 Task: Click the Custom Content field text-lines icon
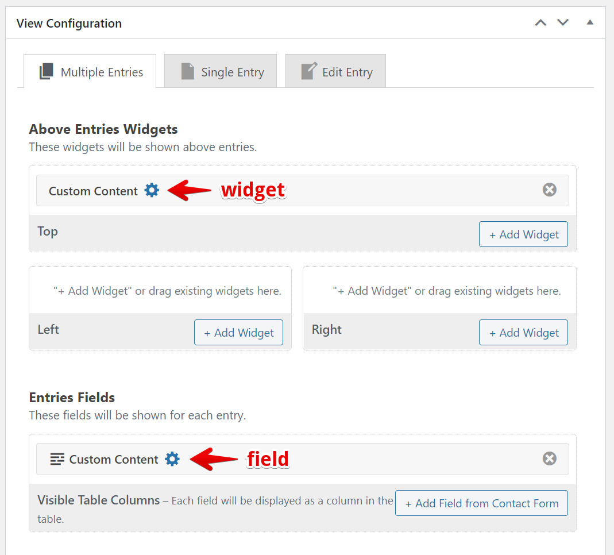57,459
